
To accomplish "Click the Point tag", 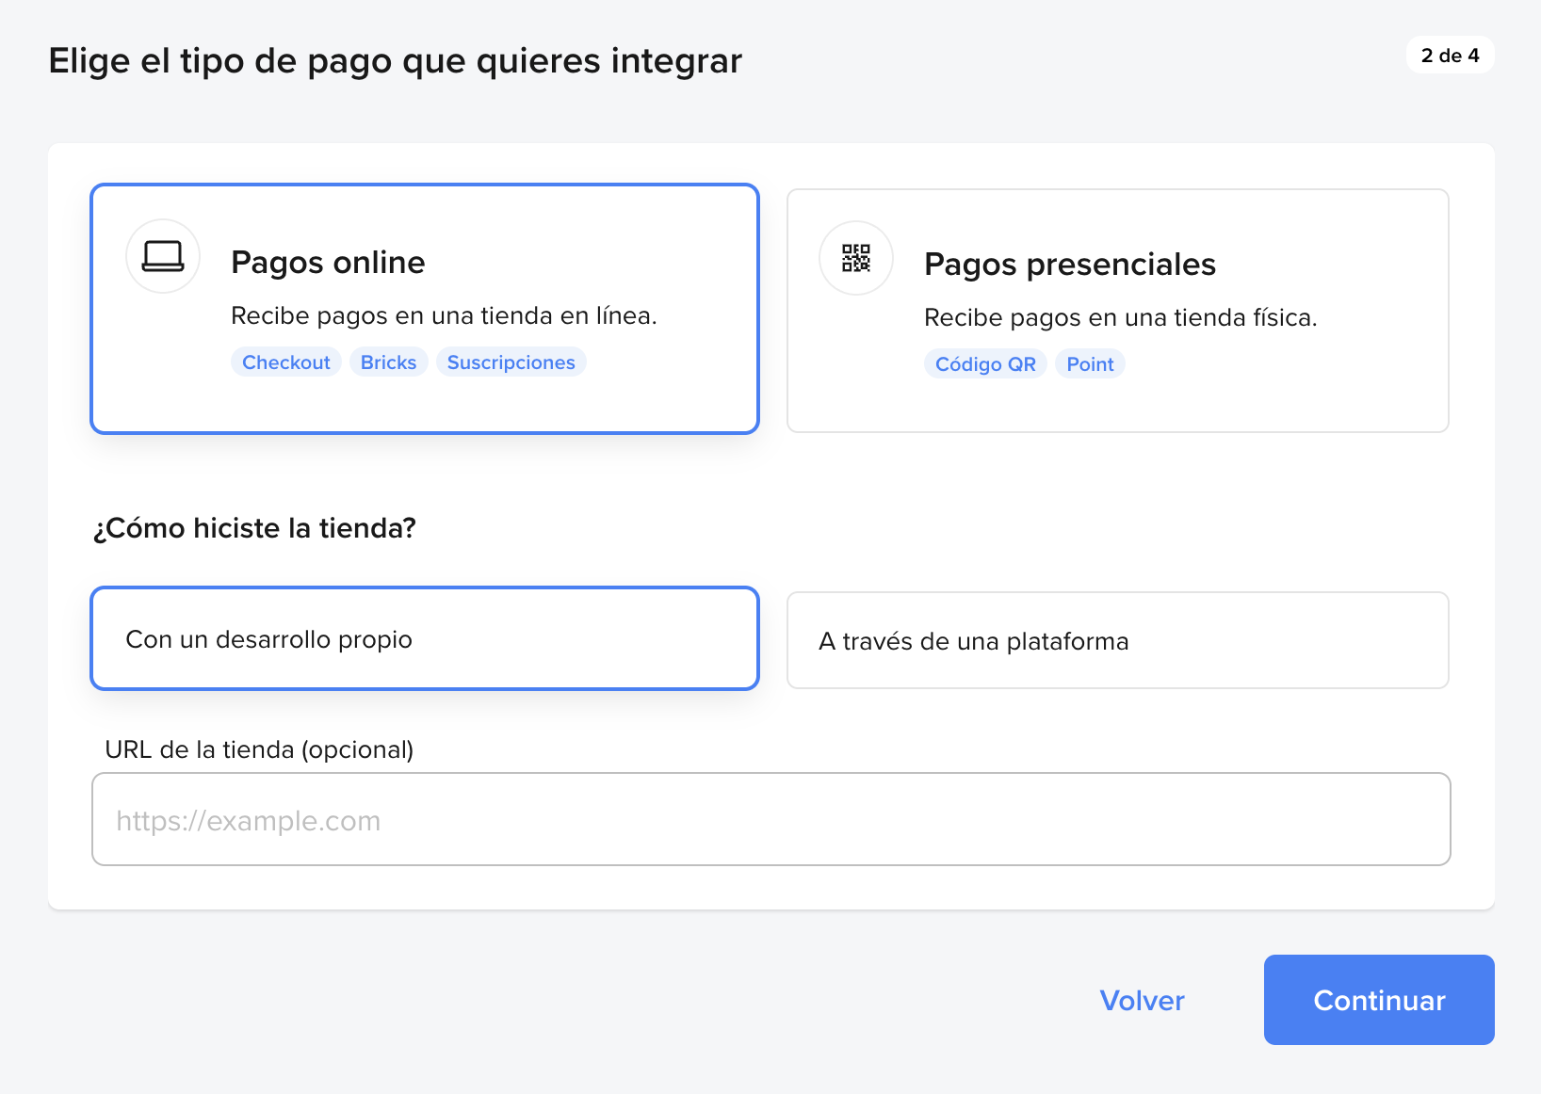I will (1089, 363).
